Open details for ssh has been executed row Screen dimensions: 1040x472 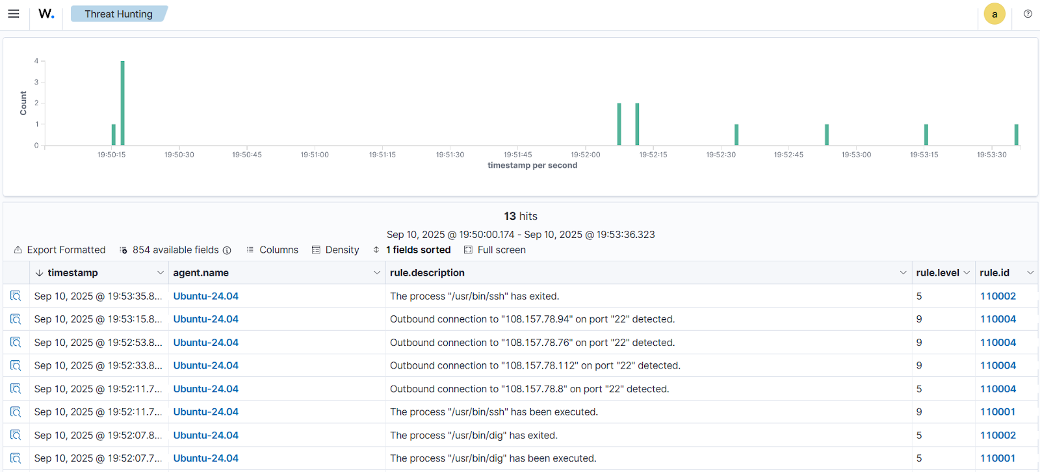tap(16, 412)
